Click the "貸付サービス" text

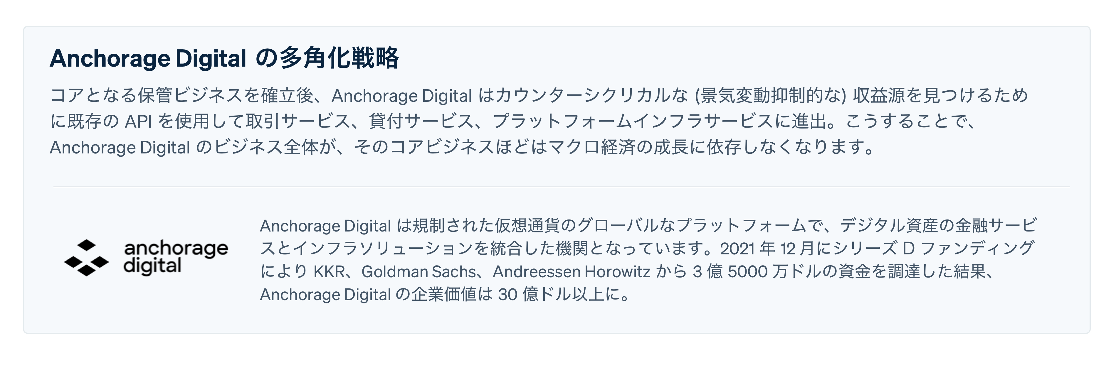(421, 122)
